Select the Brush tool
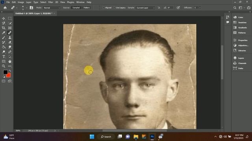The image size is (252, 141). tap(4, 38)
